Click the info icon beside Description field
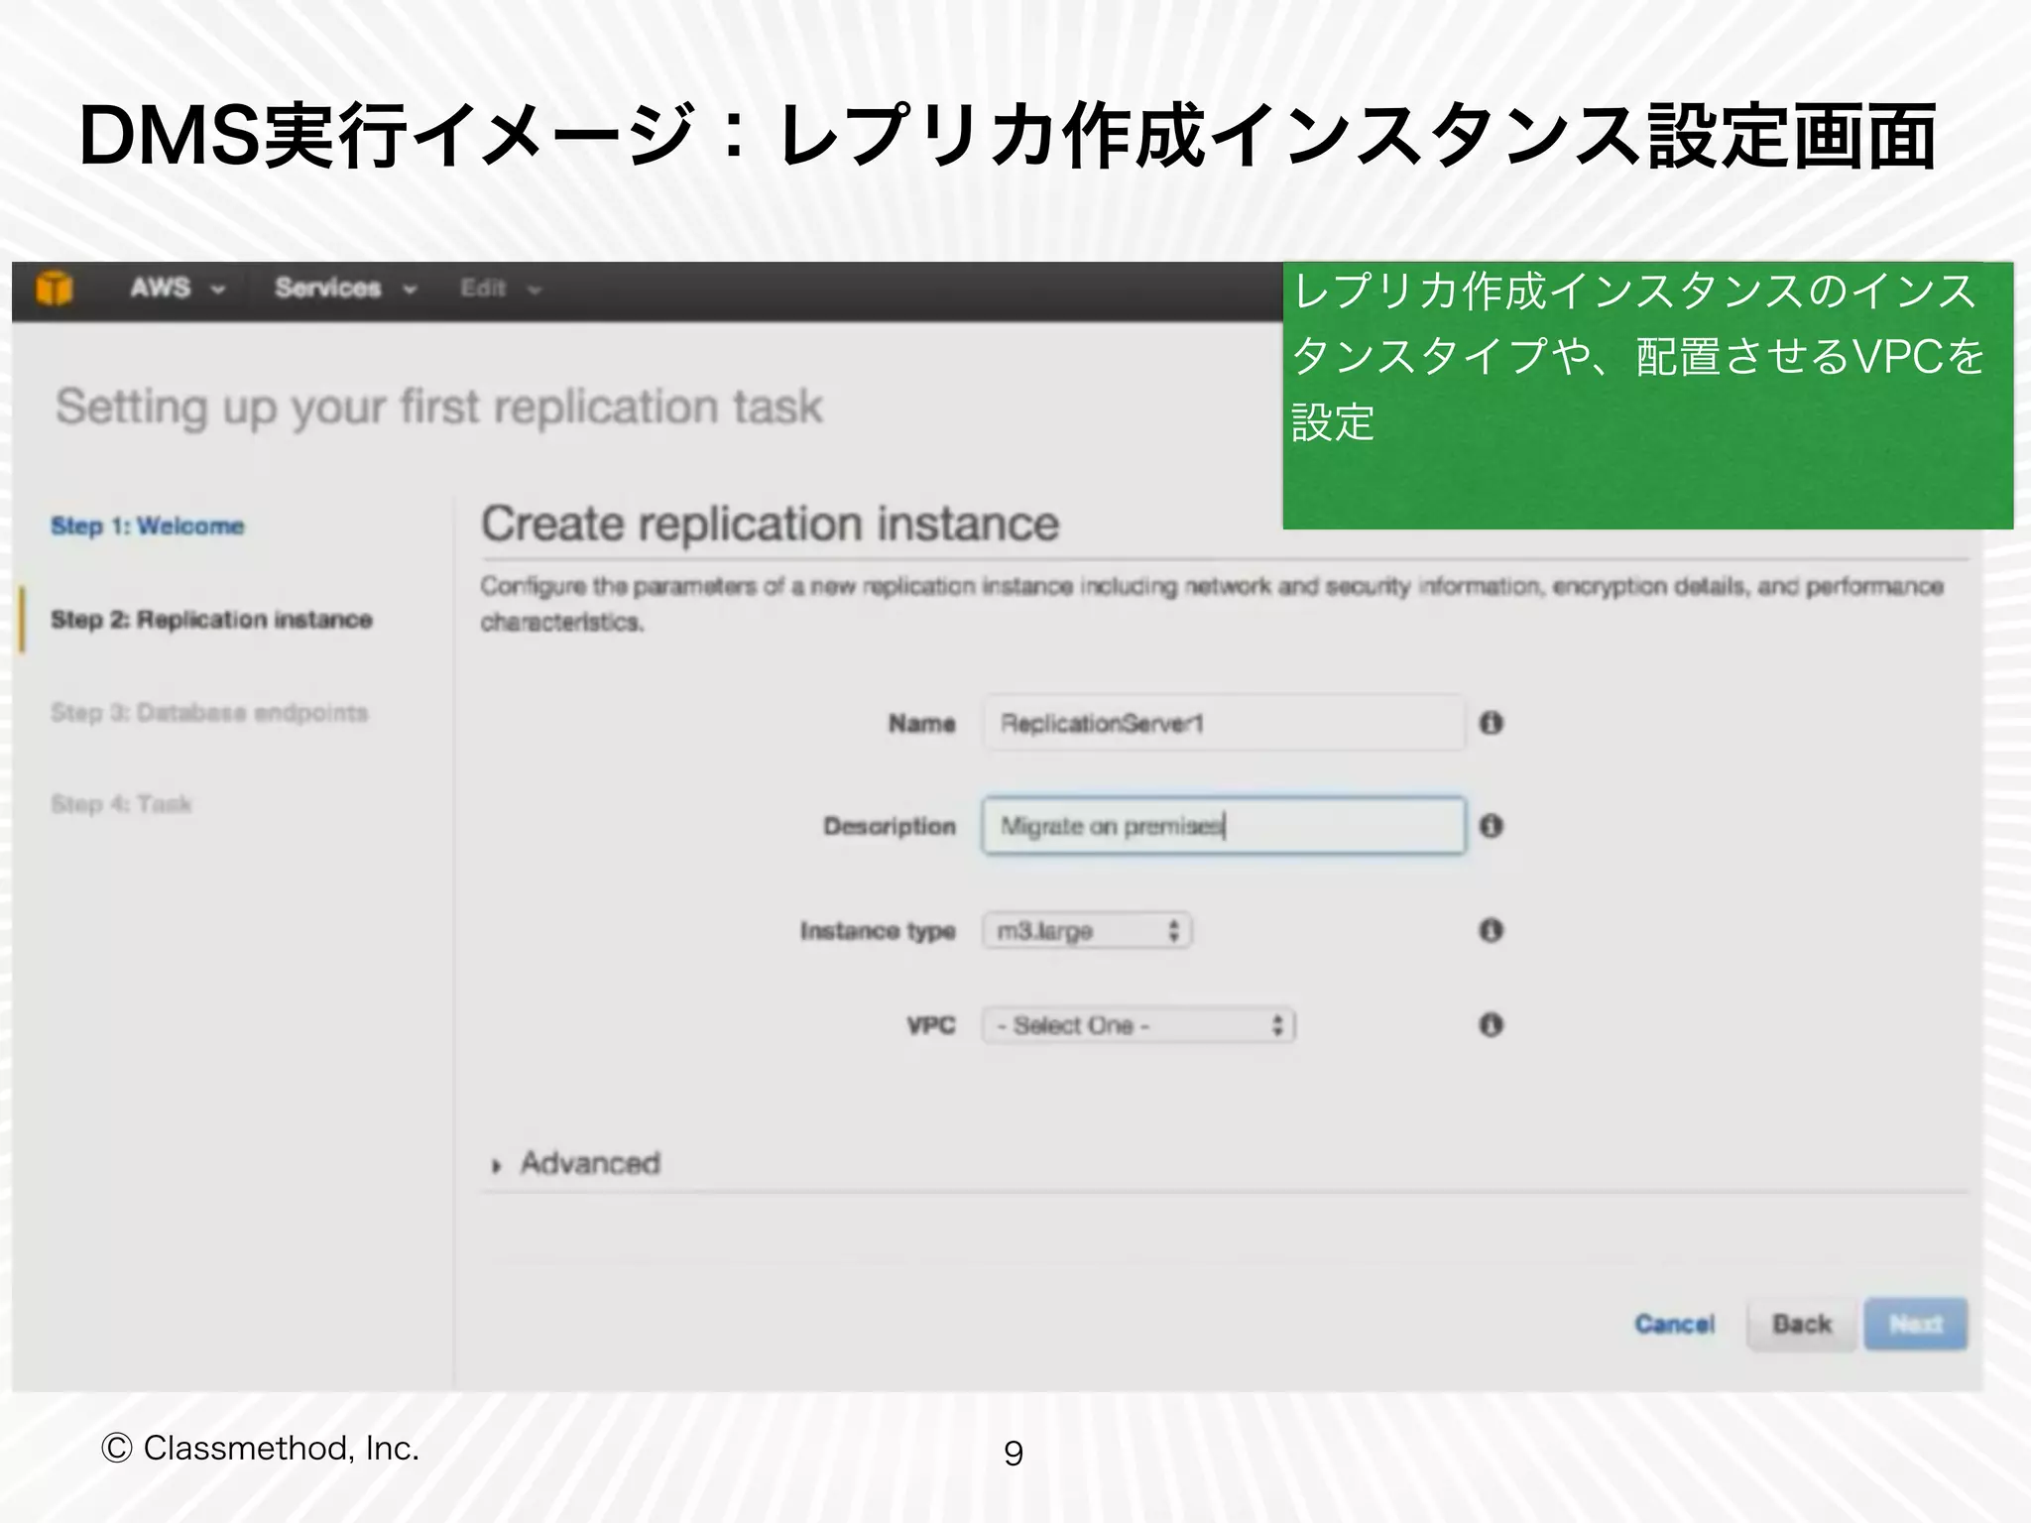The image size is (2031, 1523). [1491, 826]
